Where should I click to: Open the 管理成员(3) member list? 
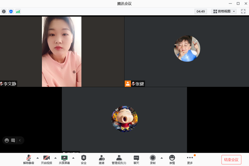click(x=119, y=160)
